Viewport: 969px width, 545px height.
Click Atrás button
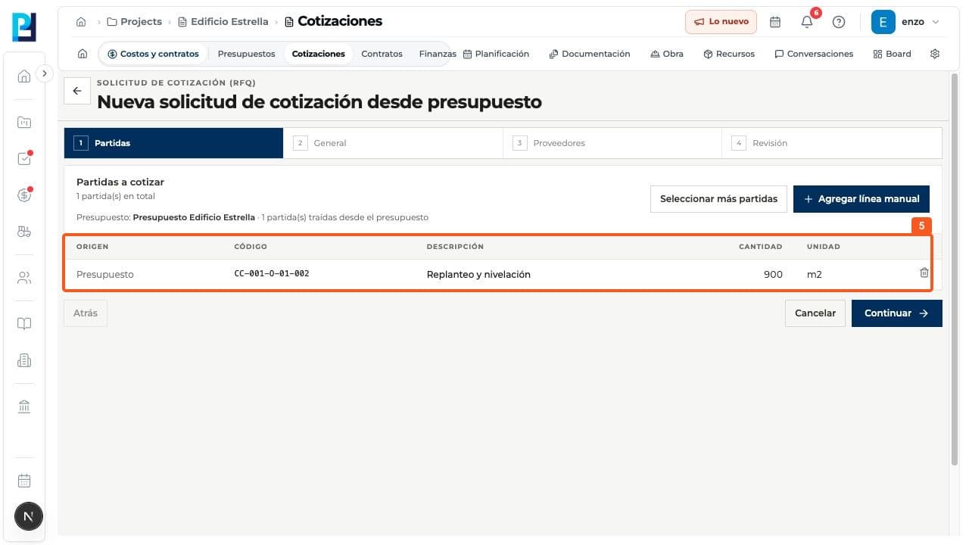[x=86, y=313]
